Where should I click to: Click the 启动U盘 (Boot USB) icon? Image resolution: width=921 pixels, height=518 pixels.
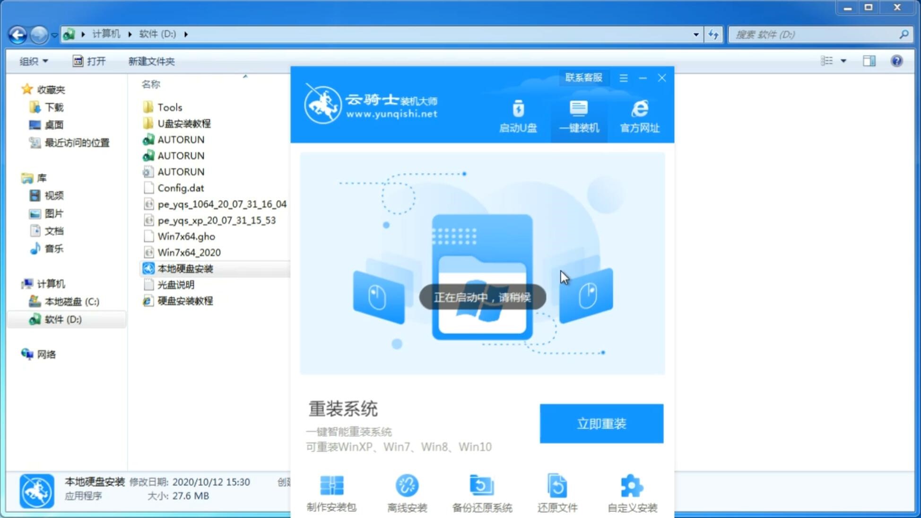518,116
